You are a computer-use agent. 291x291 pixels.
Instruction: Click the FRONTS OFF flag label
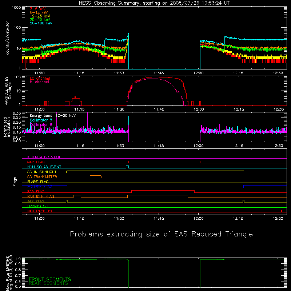pyautogui.click(x=39, y=206)
